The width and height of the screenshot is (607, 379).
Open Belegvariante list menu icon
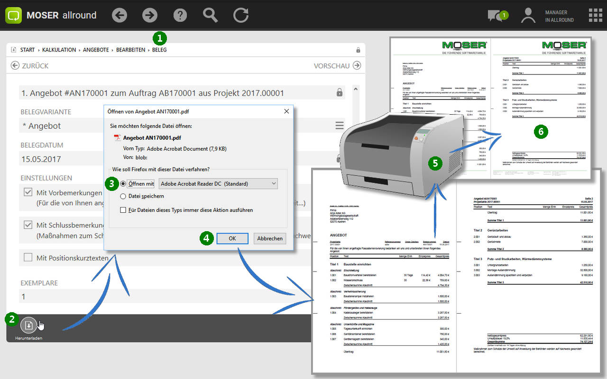pyautogui.click(x=340, y=126)
